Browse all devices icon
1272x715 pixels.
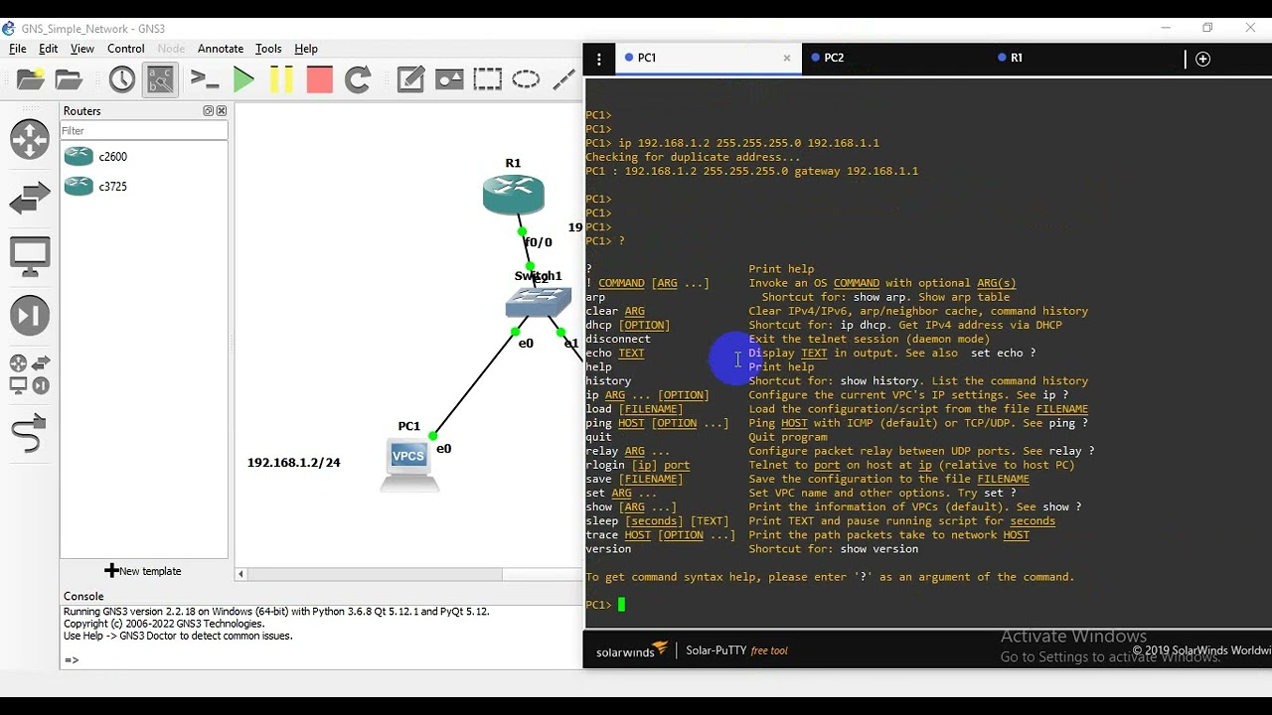point(30,374)
